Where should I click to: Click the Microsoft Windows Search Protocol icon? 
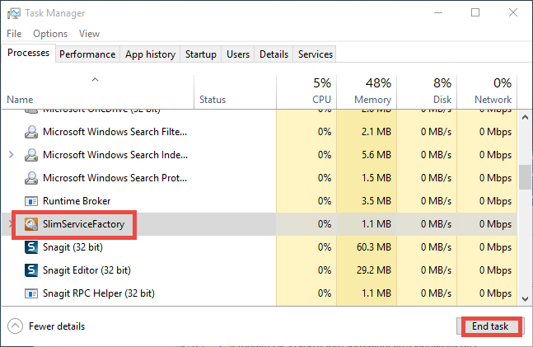(31, 178)
